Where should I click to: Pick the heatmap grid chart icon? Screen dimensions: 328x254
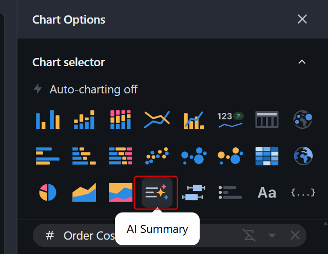click(x=266, y=155)
